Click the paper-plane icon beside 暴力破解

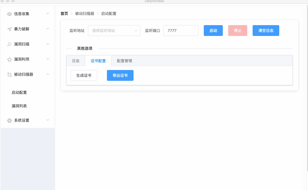pyautogui.click(x=9, y=29)
